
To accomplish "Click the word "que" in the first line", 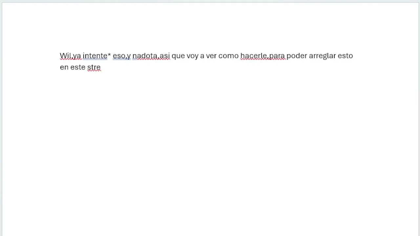I will point(178,56).
